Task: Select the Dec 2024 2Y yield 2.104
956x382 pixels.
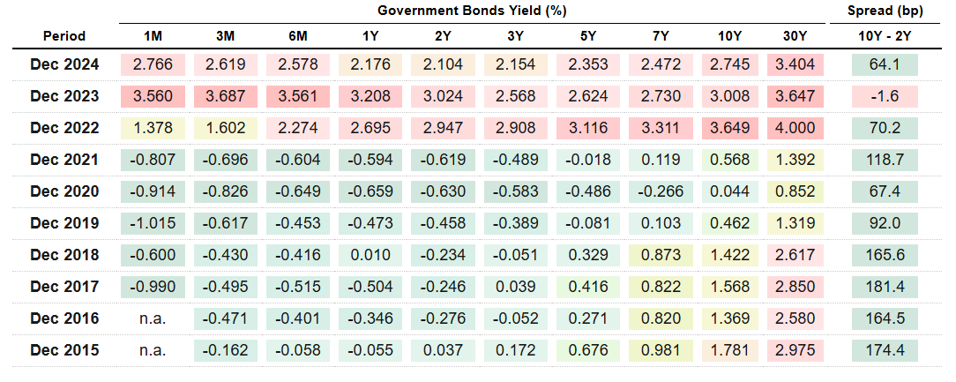Action: (443, 64)
